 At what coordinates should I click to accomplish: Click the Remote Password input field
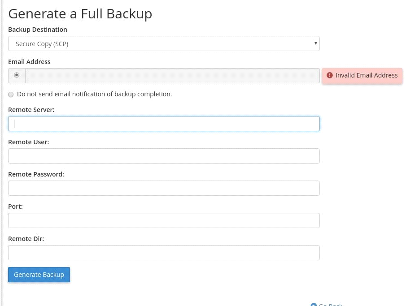(164, 188)
